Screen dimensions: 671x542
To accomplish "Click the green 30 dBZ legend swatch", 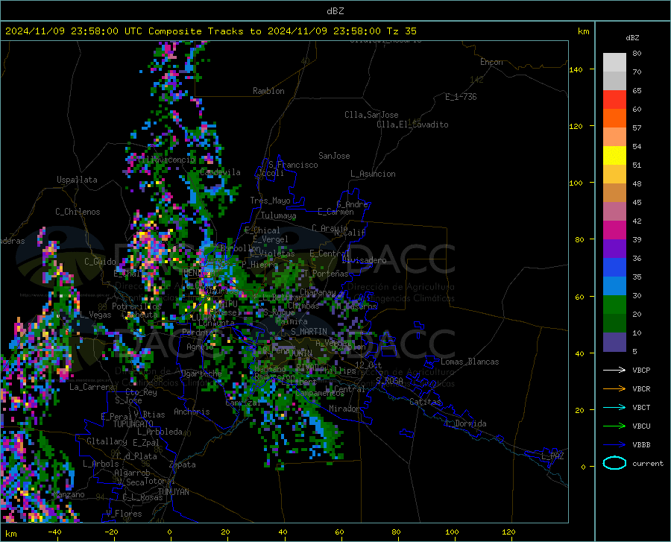I will point(614,304).
